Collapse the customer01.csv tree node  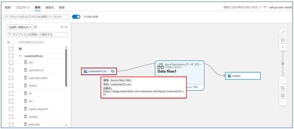pos(21,56)
